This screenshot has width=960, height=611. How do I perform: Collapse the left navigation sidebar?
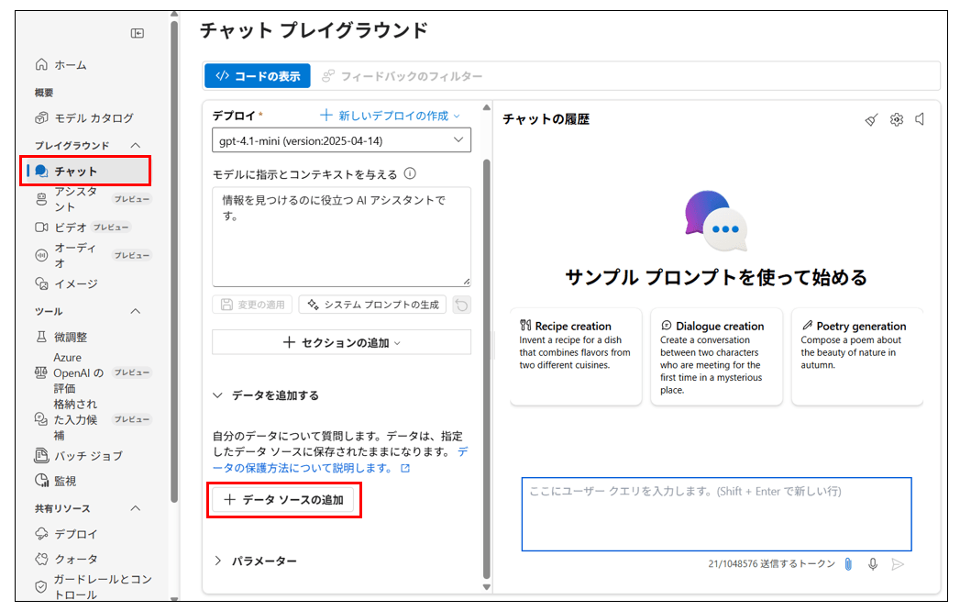pyautogui.click(x=138, y=34)
